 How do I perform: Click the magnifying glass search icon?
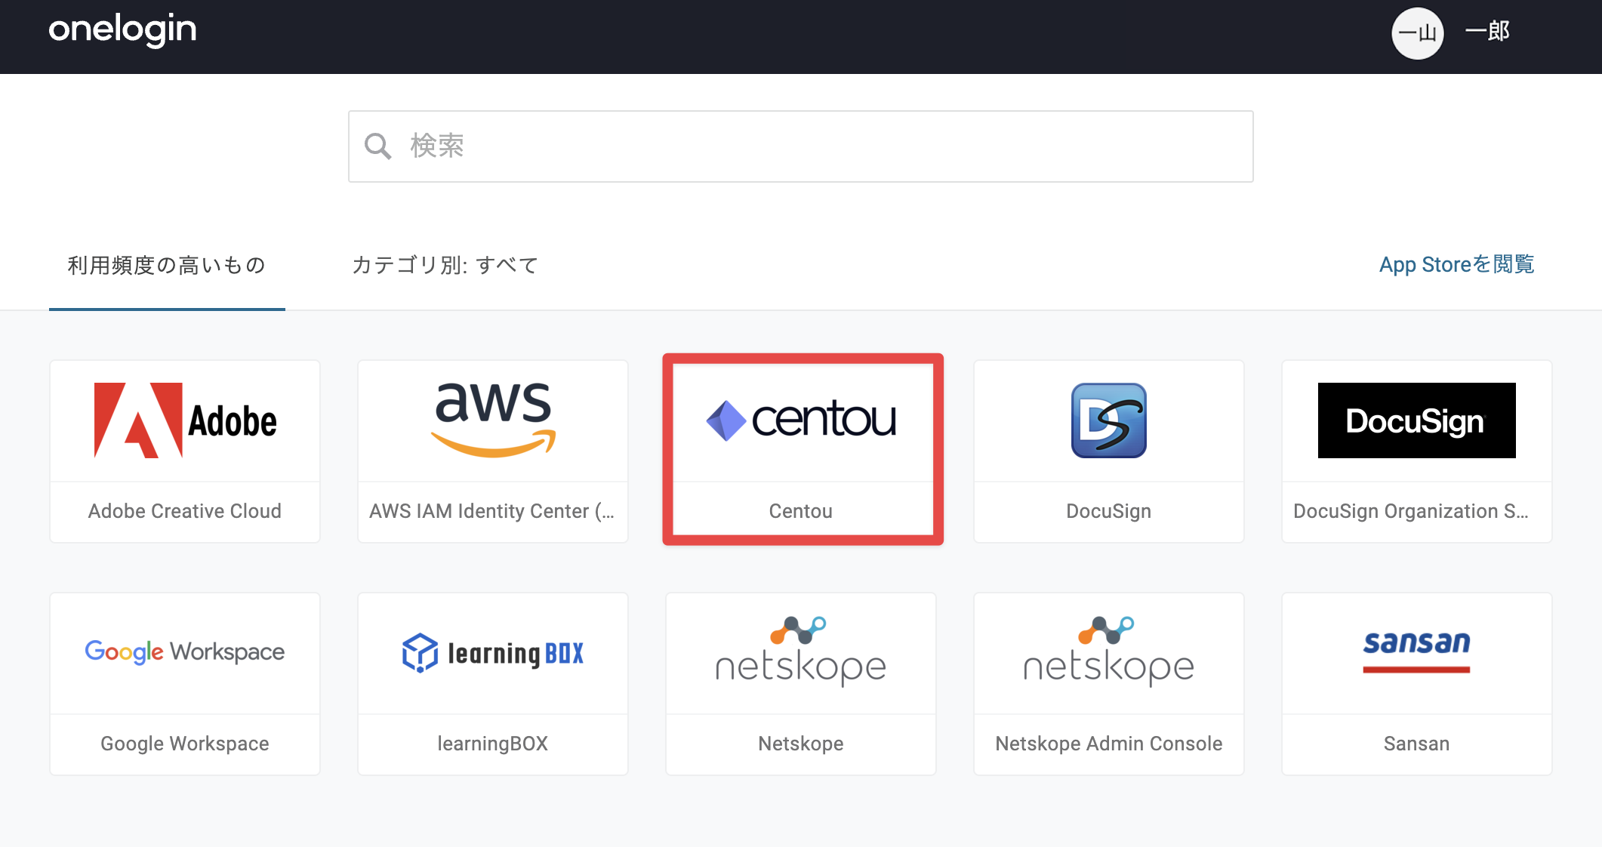click(x=377, y=146)
